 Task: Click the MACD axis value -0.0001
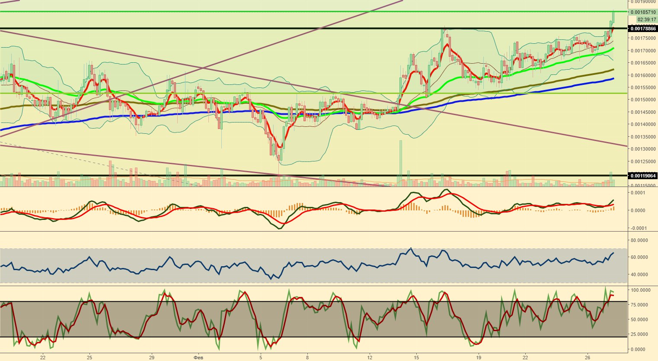click(639, 228)
